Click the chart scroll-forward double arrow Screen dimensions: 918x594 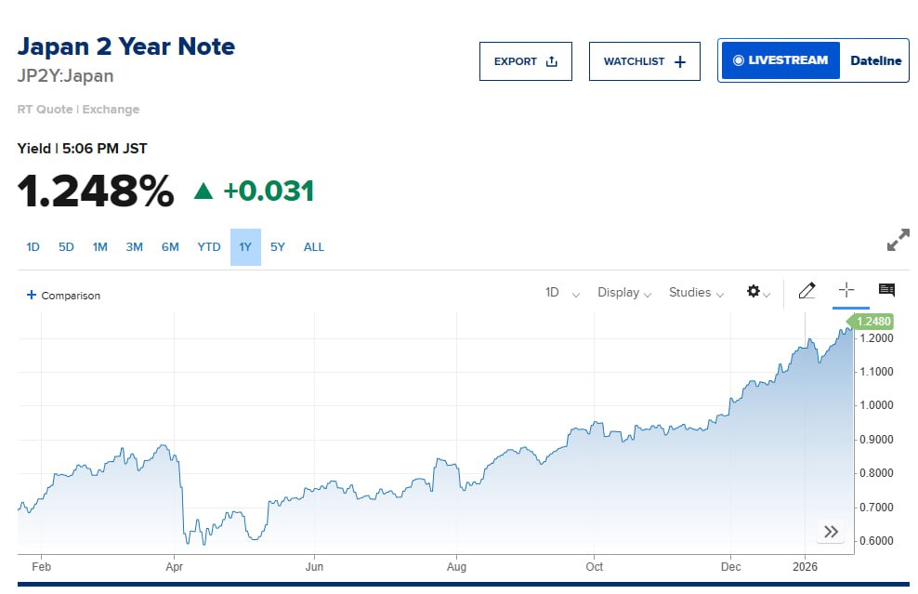pos(831,532)
